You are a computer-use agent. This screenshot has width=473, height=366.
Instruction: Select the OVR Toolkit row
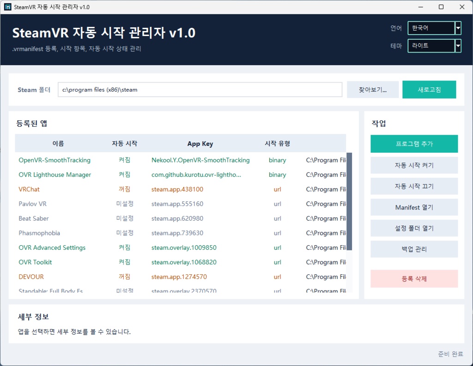[181, 262]
